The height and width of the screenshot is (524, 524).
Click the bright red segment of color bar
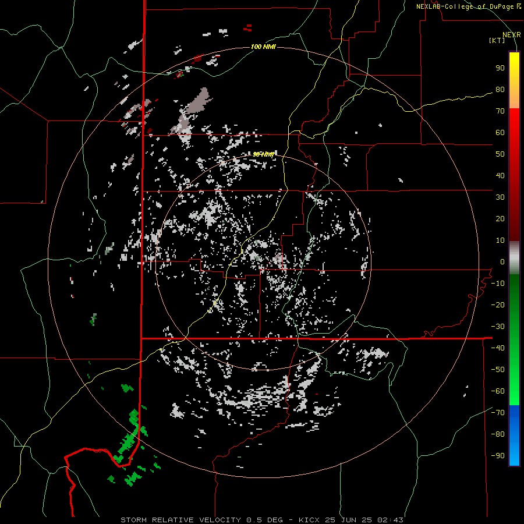(514, 134)
